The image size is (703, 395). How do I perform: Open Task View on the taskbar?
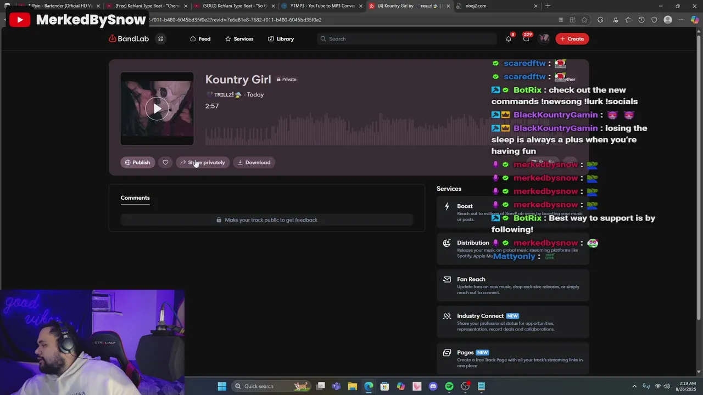(x=321, y=386)
